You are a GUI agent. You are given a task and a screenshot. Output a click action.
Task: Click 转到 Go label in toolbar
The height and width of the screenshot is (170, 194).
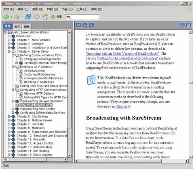tap(59, 17)
